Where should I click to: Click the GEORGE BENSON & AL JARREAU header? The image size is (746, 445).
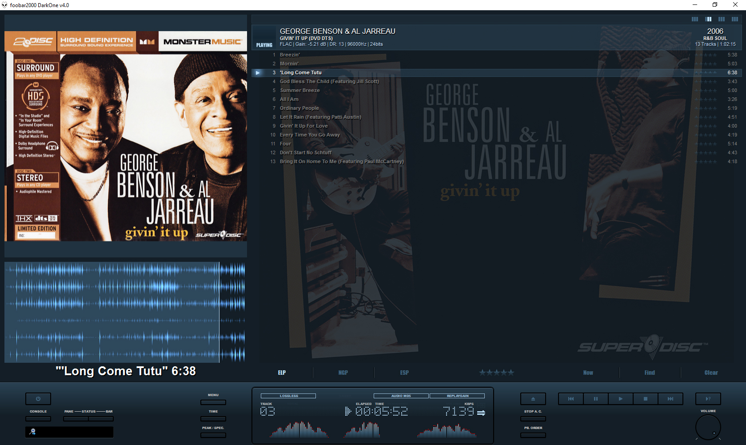tap(338, 31)
